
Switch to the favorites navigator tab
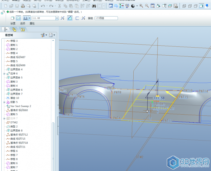(23, 29)
